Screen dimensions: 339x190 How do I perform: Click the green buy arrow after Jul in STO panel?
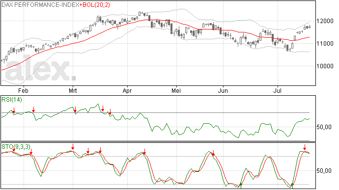click(292, 185)
